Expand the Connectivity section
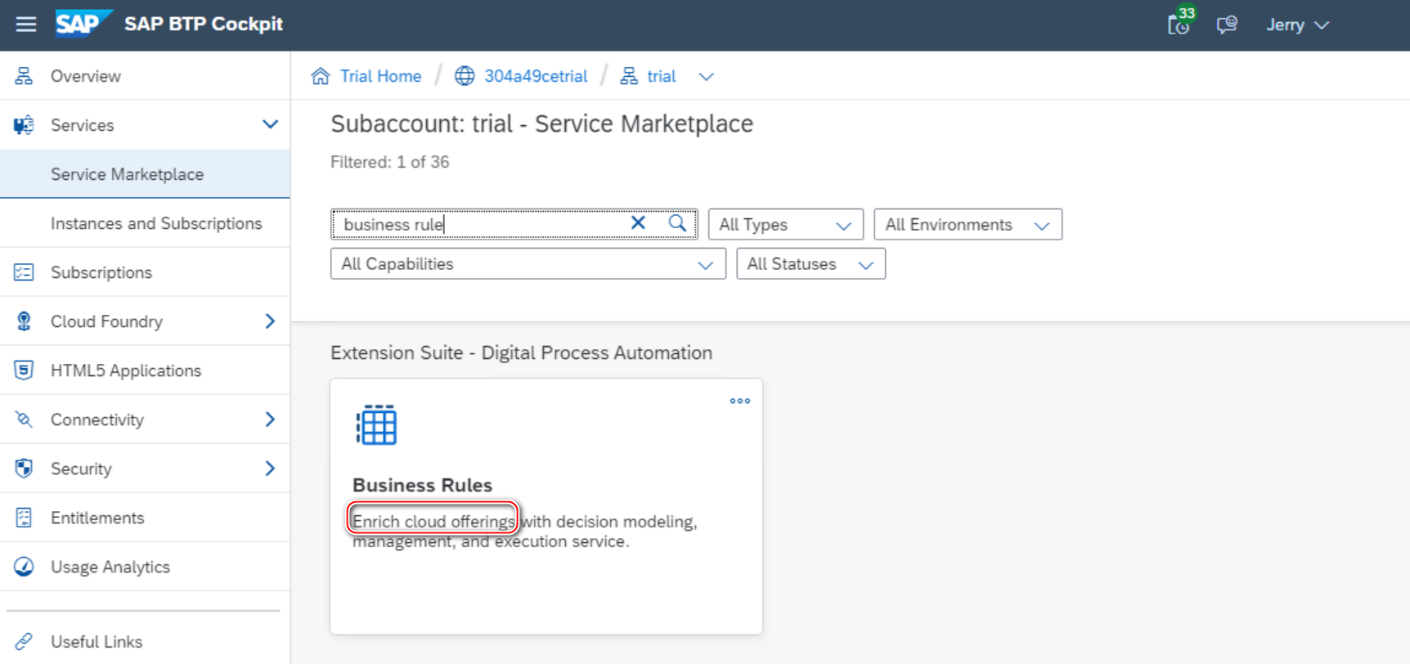Viewport: 1410px width, 664px height. pyautogui.click(x=270, y=419)
